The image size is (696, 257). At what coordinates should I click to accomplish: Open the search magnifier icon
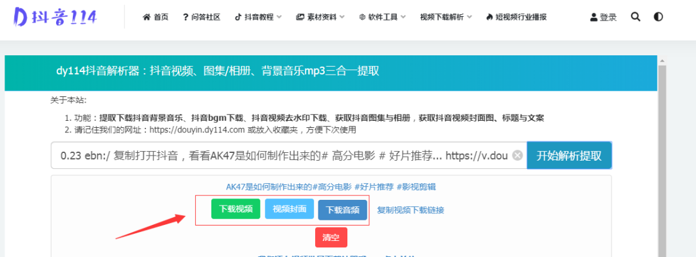635,17
